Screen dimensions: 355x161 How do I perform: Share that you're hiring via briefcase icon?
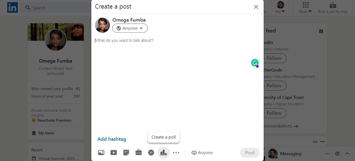(x=139, y=152)
